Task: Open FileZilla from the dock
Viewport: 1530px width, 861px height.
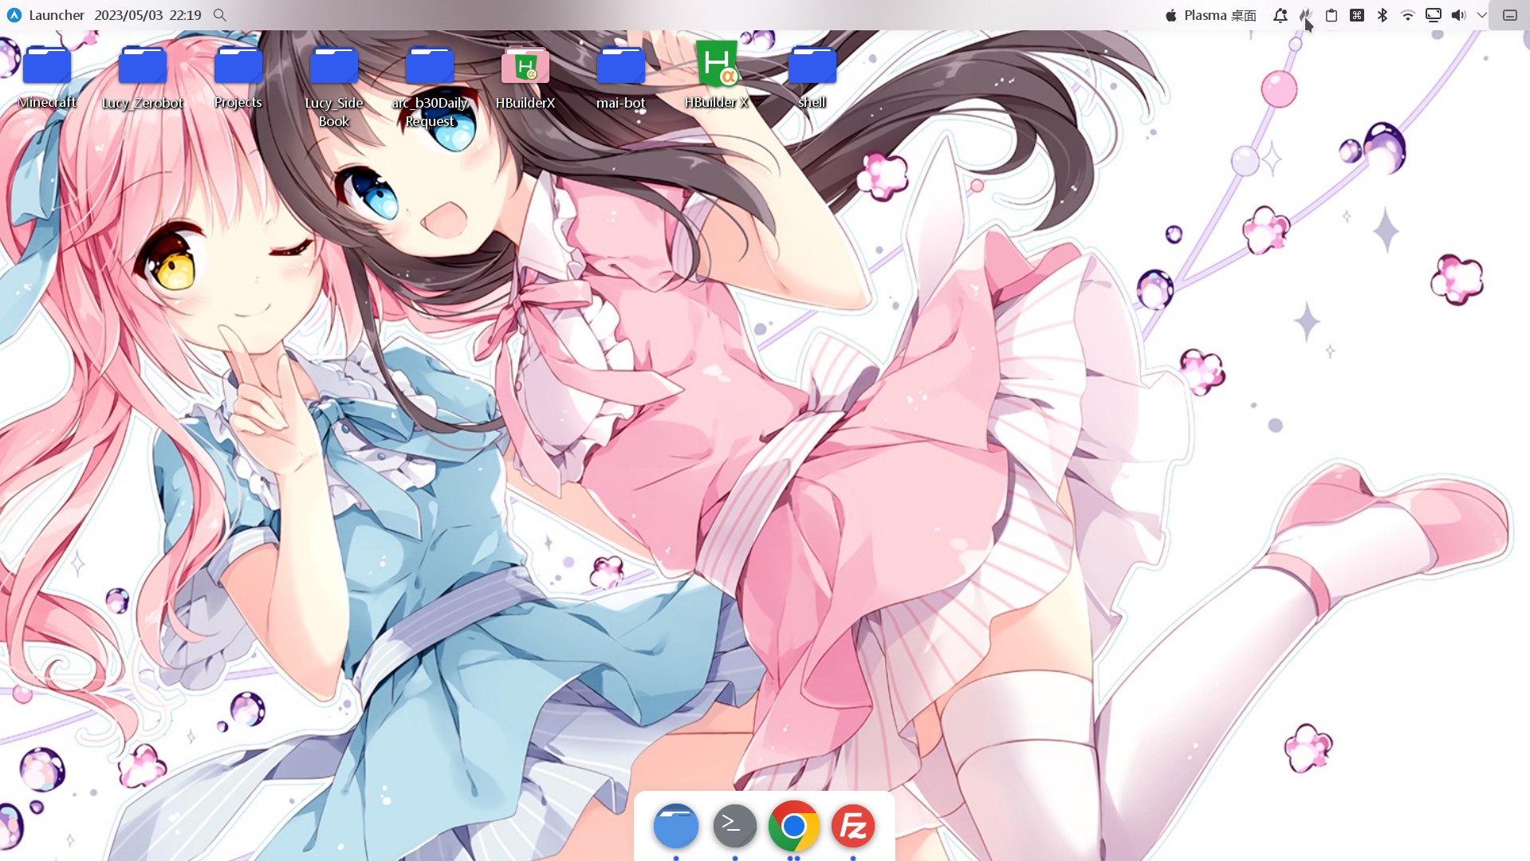Action: (x=853, y=826)
